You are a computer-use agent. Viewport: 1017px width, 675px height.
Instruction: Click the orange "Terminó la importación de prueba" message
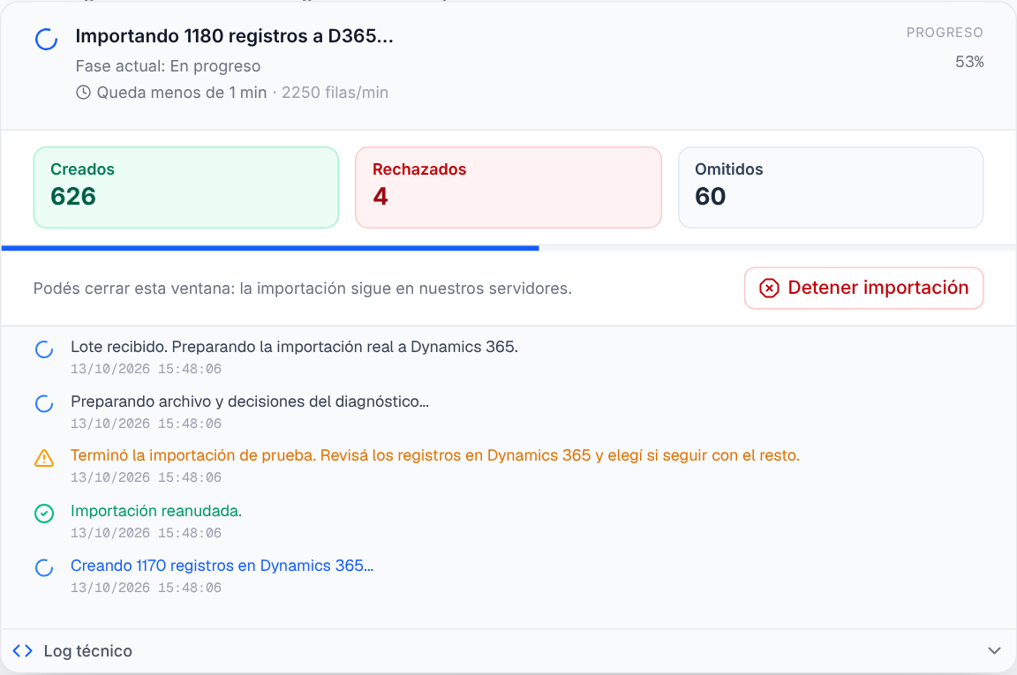[435, 455]
